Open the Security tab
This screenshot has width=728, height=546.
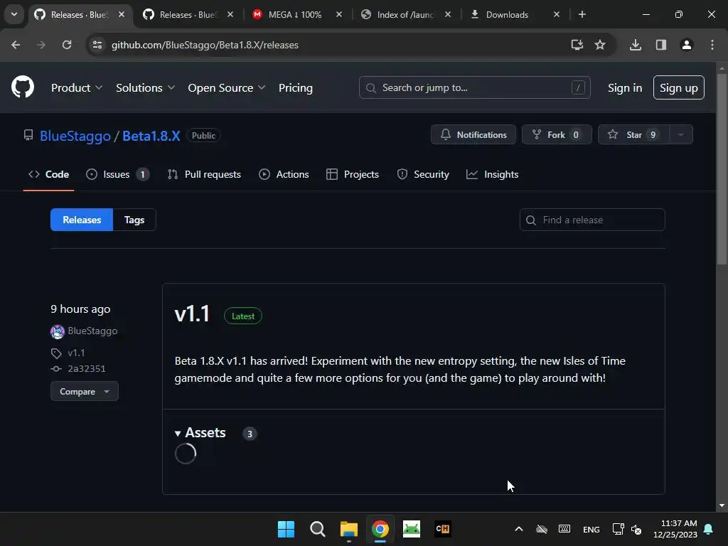tap(423, 174)
